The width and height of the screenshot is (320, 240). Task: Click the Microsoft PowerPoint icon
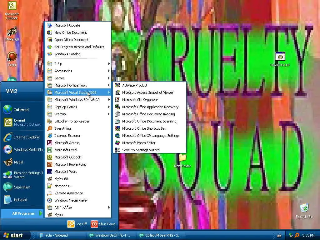(50, 164)
